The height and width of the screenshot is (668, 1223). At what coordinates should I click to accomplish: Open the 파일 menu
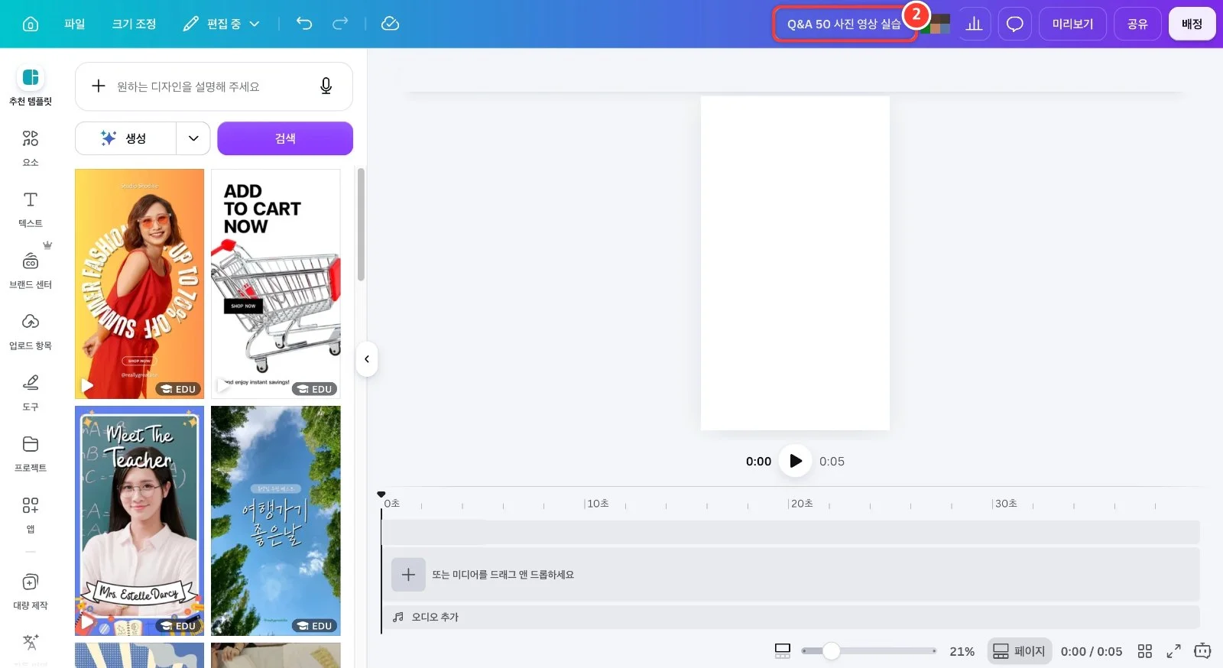75,24
